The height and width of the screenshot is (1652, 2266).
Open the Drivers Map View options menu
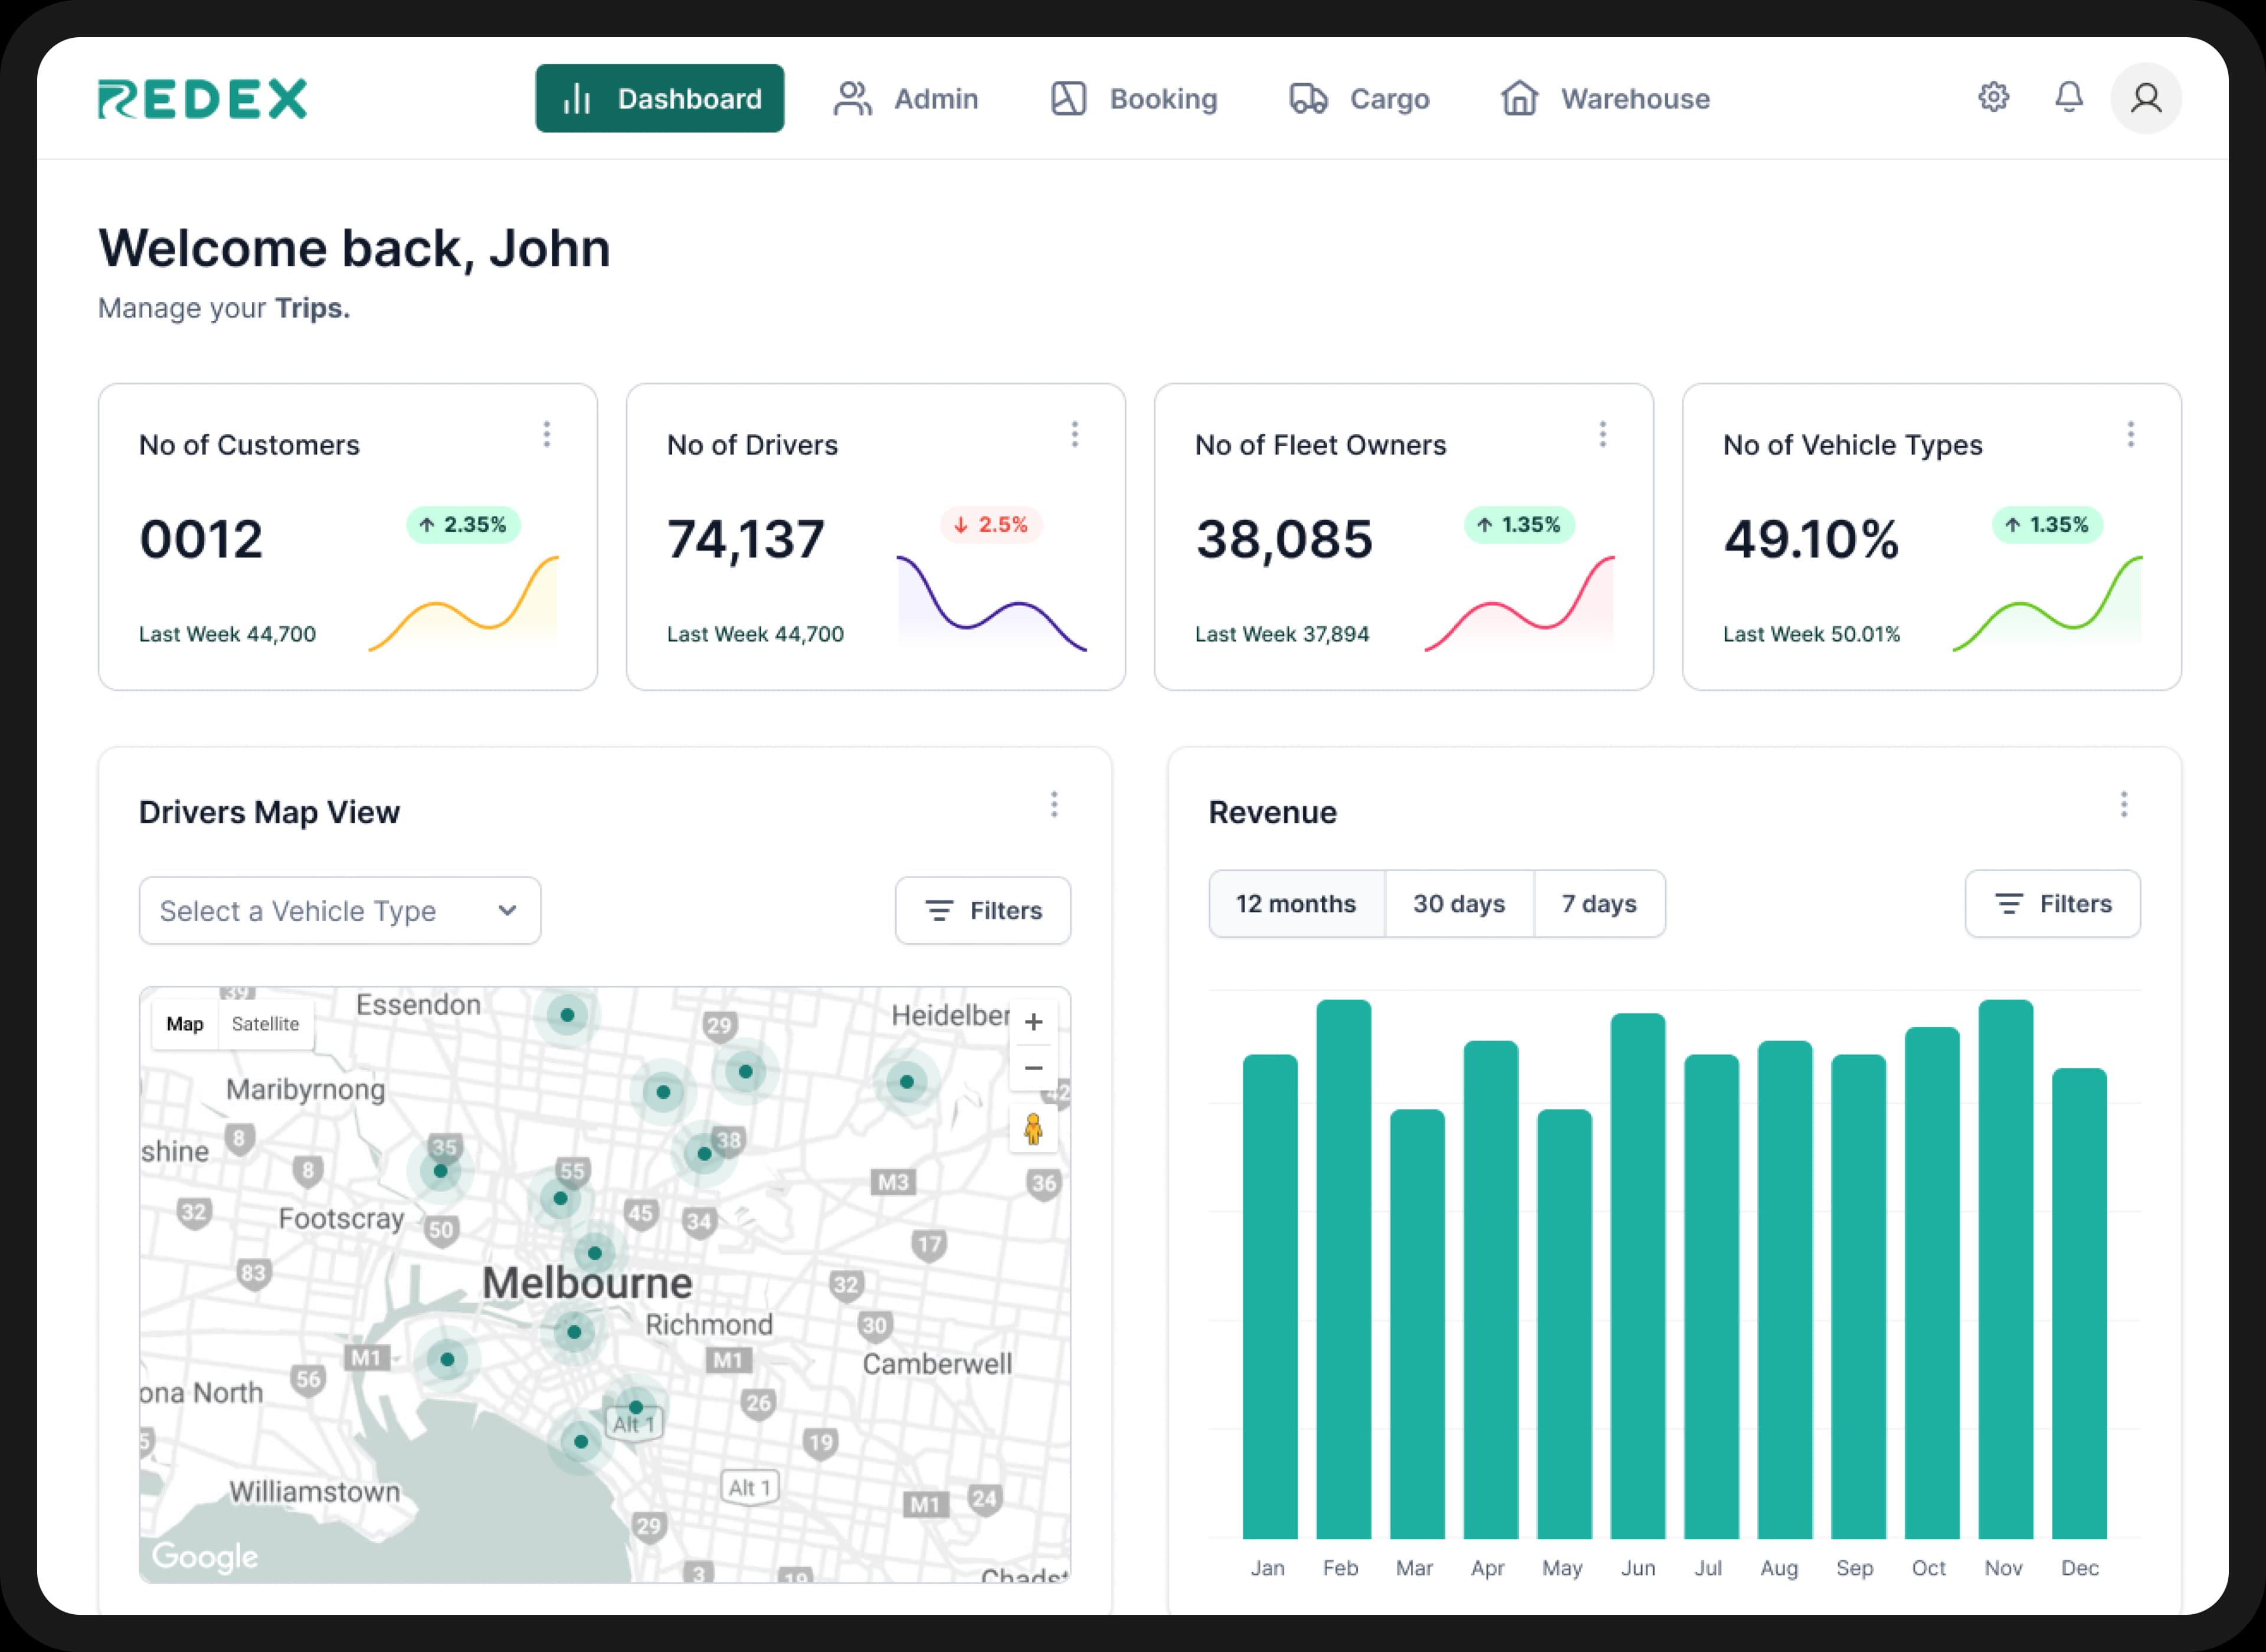click(1053, 805)
